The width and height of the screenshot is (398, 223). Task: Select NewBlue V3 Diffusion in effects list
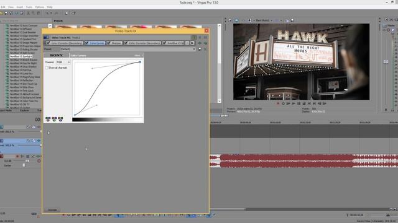click(21, 29)
